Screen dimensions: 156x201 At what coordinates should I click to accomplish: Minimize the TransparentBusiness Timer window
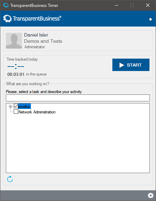coord(116,6)
